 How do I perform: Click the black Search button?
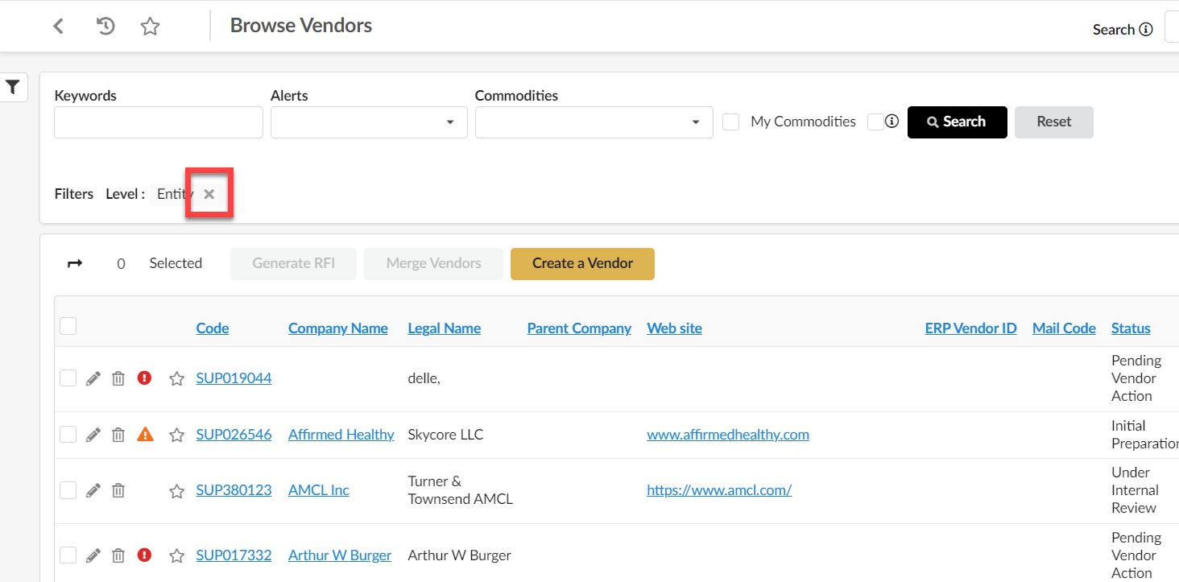point(958,122)
